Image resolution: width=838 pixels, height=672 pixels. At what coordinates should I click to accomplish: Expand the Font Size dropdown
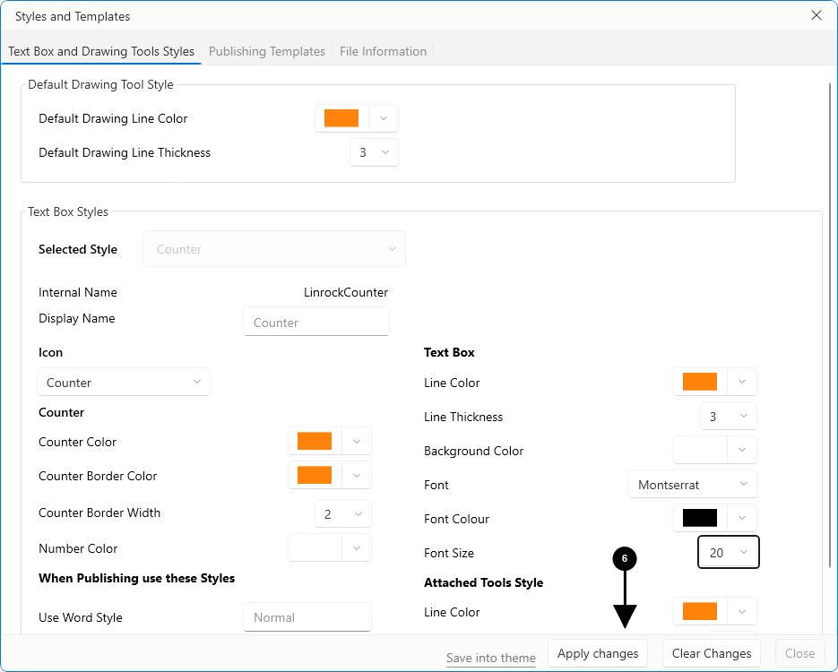tap(729, 553)
